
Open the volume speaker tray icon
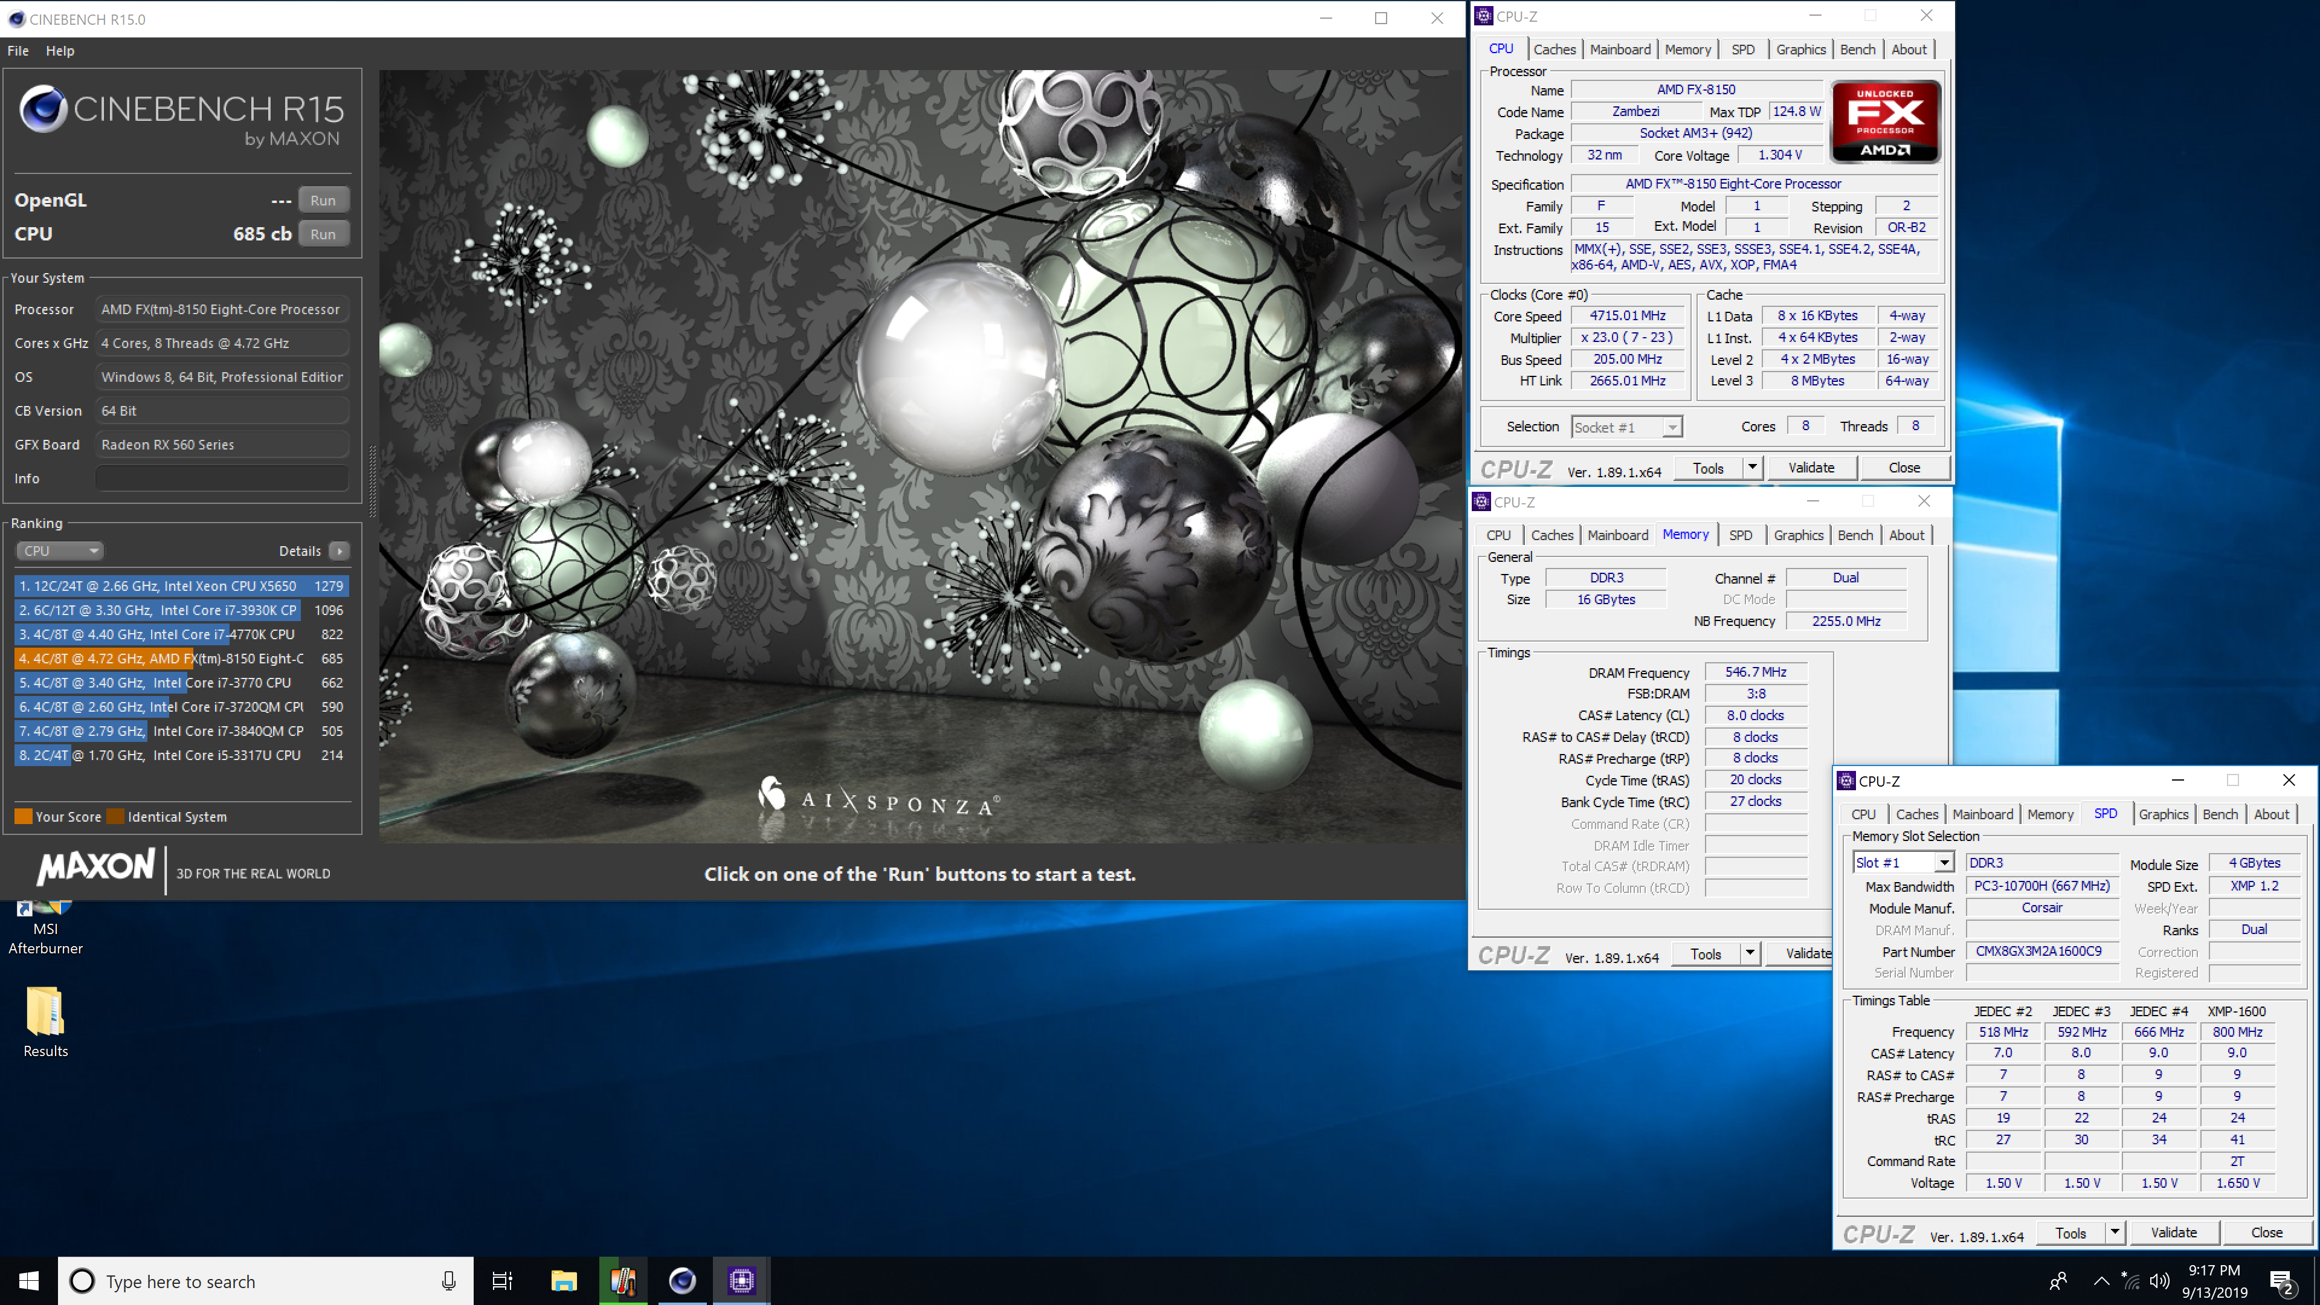(x=2160, y=1281)
